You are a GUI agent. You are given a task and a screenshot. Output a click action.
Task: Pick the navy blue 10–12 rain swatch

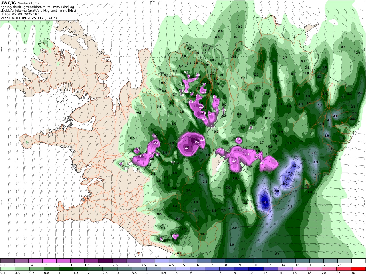[x=256, y=269]
